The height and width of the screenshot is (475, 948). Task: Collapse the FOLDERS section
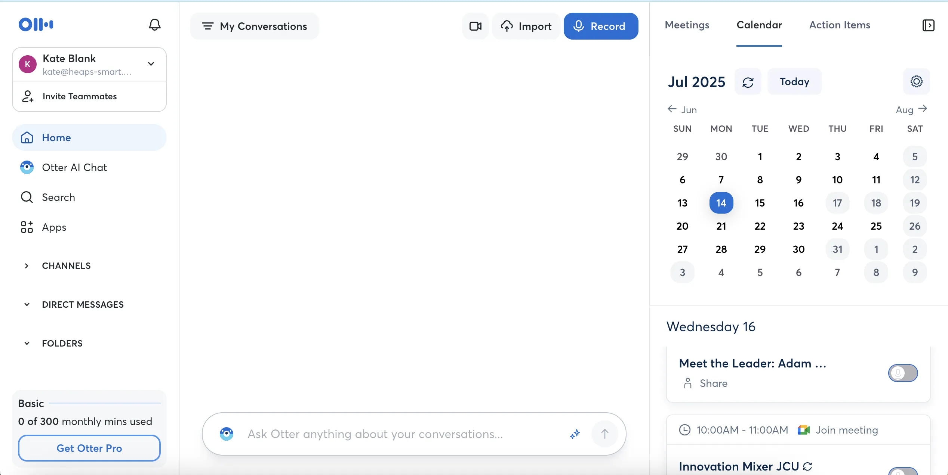pos(27,344)
